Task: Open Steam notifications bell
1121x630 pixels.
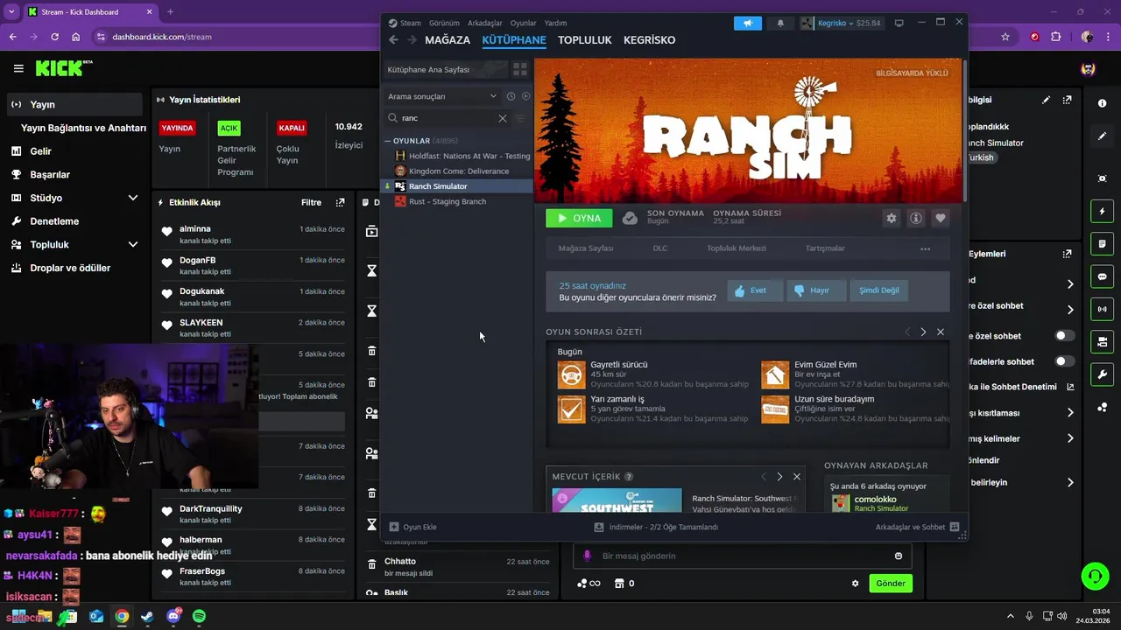Action: point(780,23)
